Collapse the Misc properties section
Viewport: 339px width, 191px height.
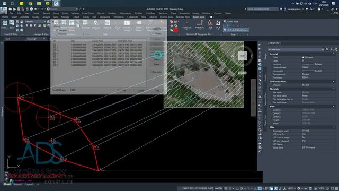click(x=333, y=127)
